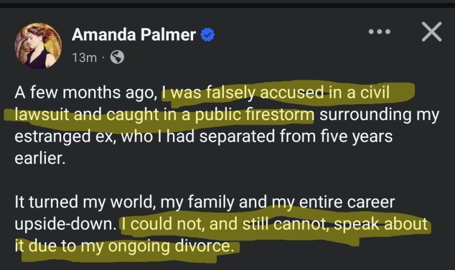
Task: Click the line starting 'estranged ex, who'
Action: tap(203, 136)
